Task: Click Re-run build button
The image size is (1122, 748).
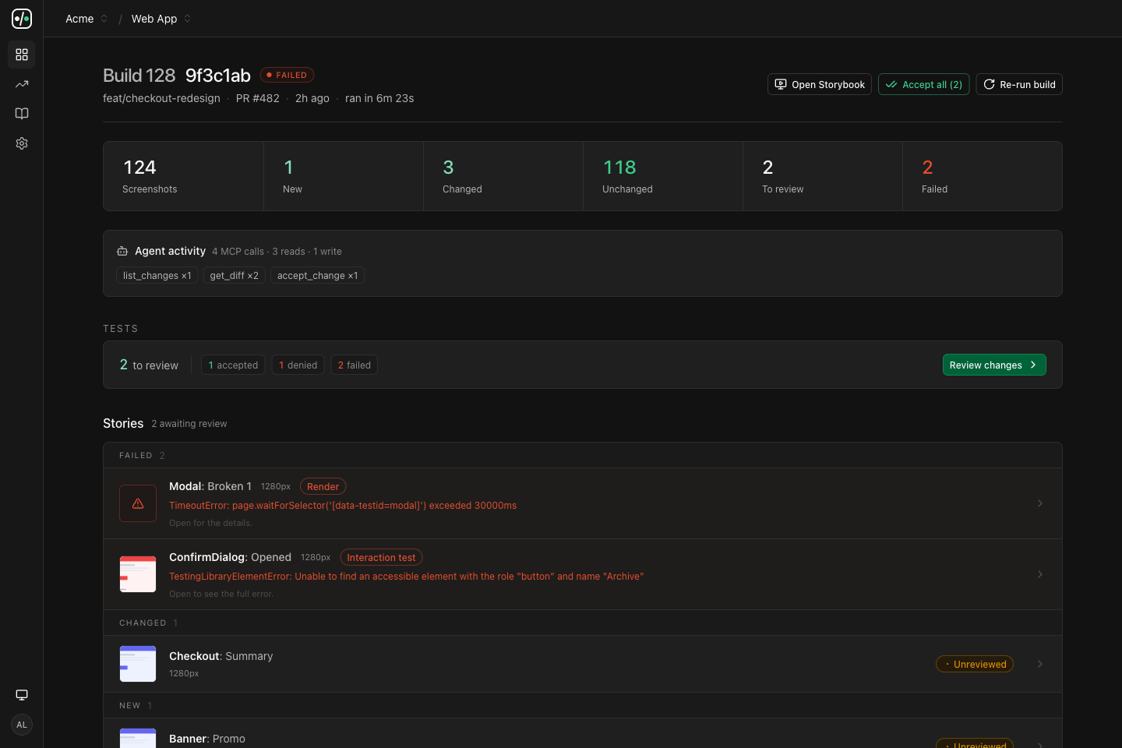Action: 1019,84
